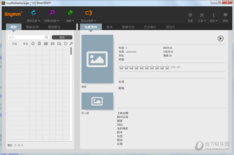Click the heart donate icon

pos(225,15)
